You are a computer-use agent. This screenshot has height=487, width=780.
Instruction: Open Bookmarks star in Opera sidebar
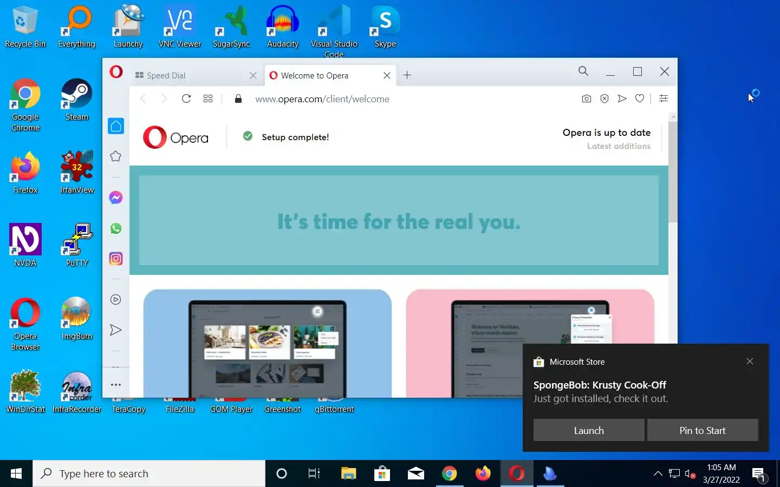pyautogui.click(x=116, y=156)
